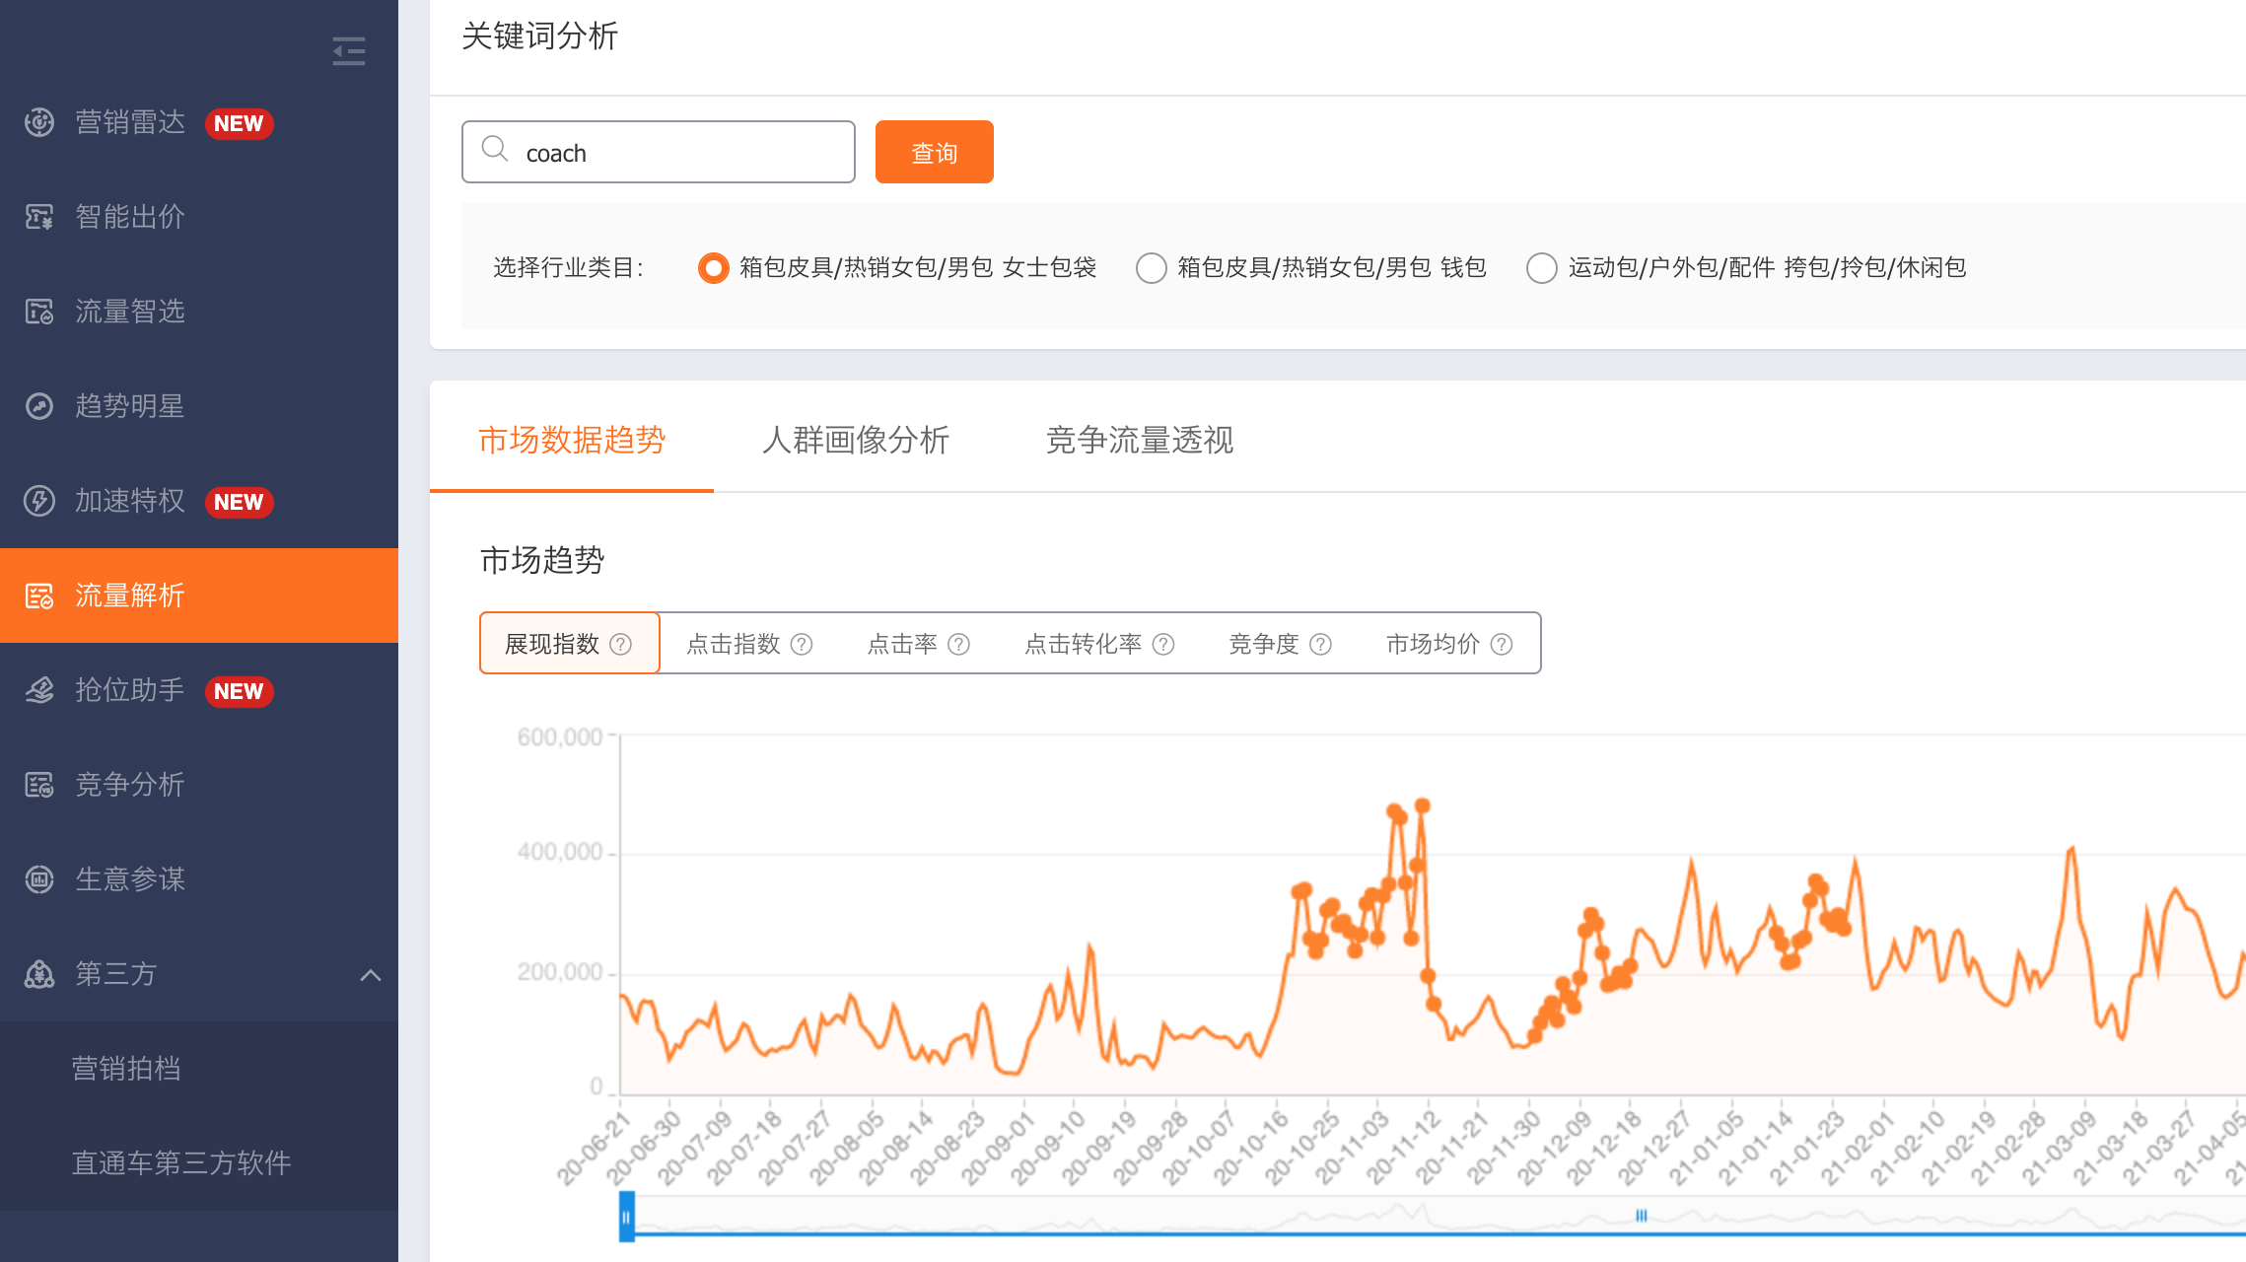Choose the 挎包/拎包/休闲包 radio option

click(x=1541, y=268)
